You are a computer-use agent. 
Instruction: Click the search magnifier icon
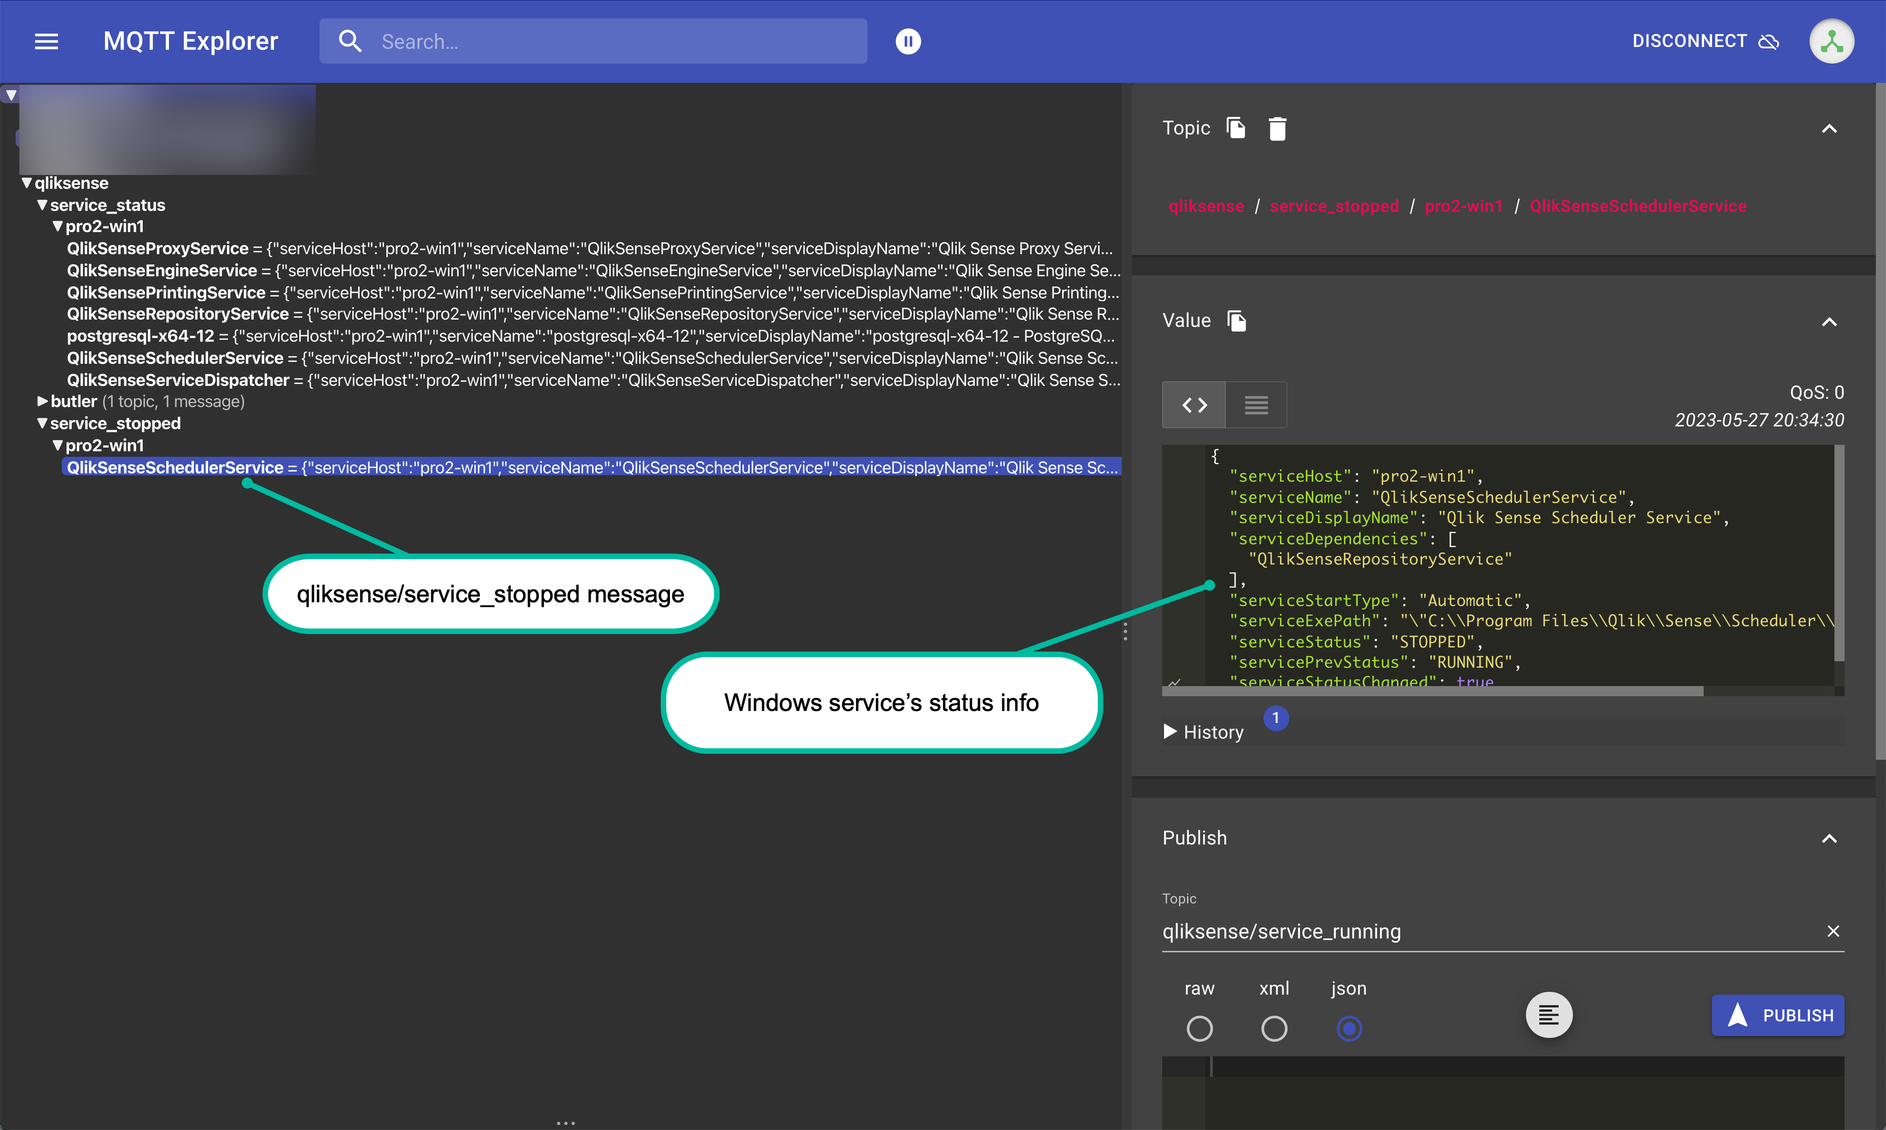[351, 41]
